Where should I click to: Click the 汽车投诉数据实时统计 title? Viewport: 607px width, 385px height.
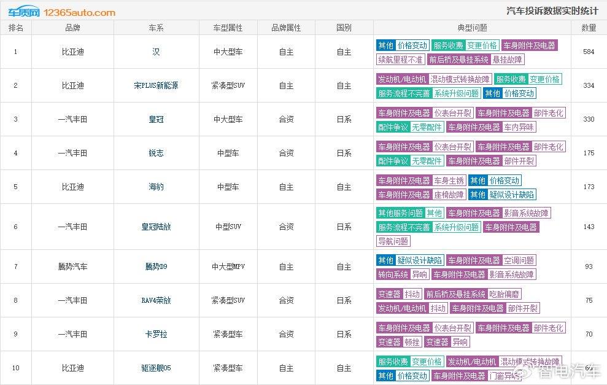click(552, 11)
